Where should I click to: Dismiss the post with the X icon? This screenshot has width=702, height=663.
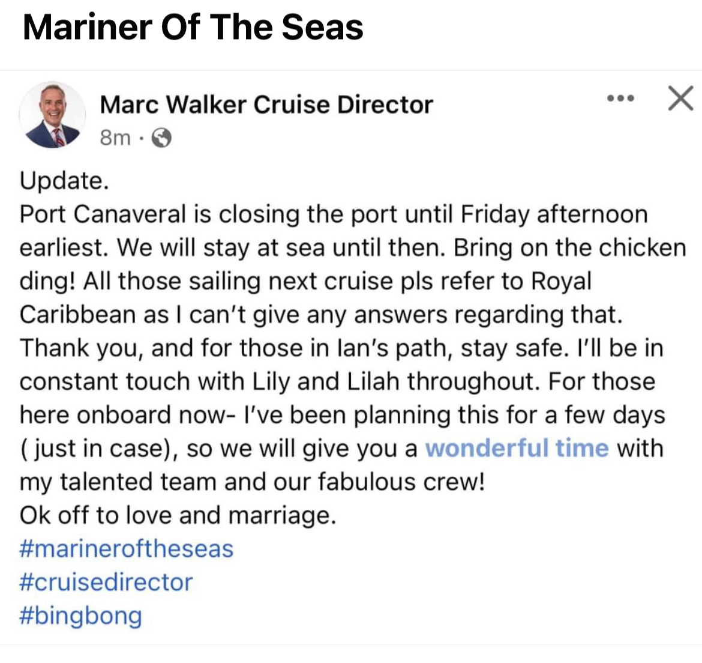[681, 98]
